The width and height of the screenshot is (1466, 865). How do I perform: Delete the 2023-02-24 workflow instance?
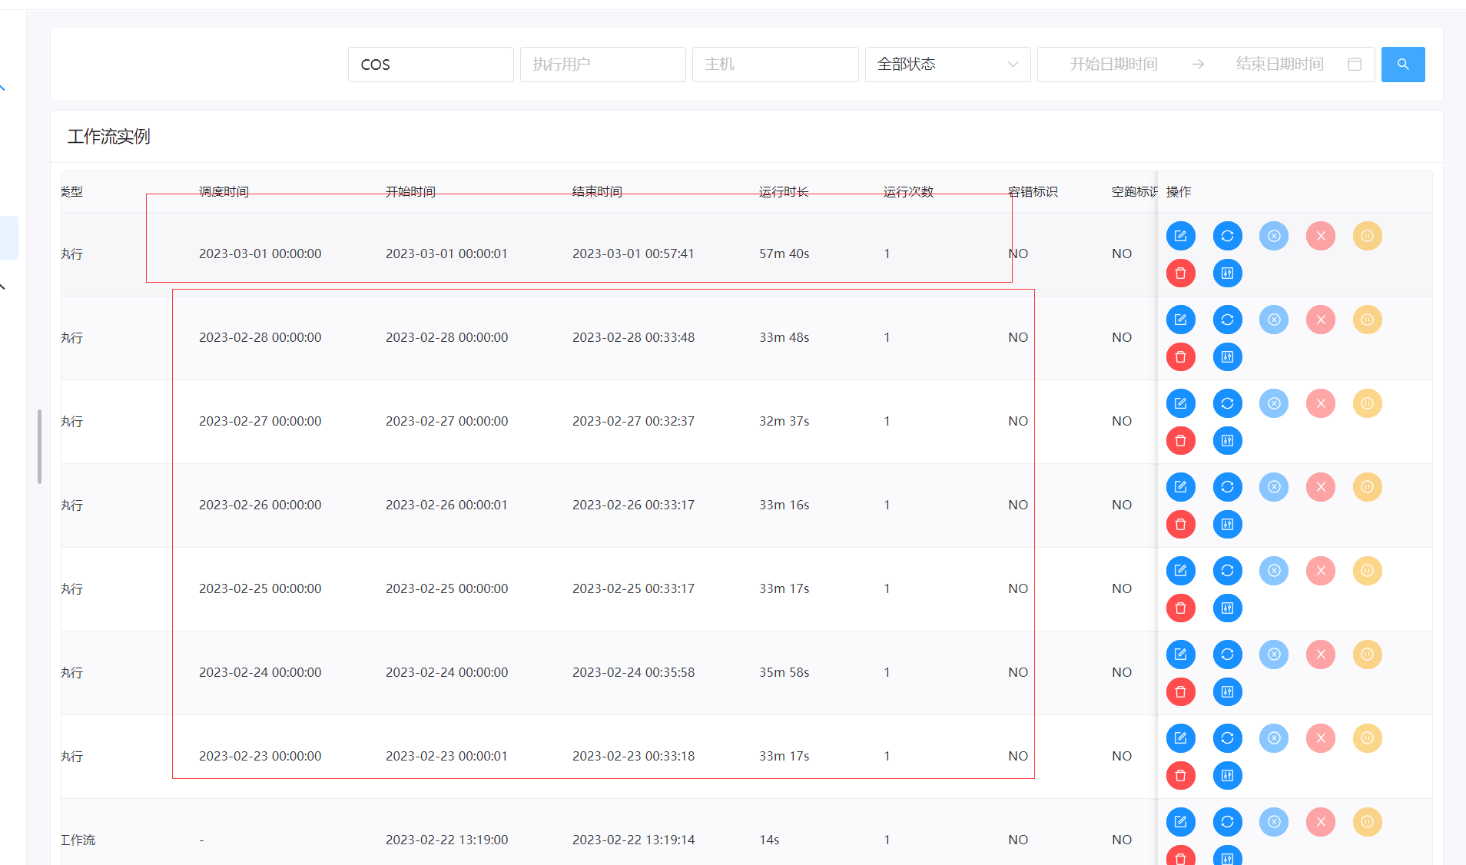pos(1180,692)
